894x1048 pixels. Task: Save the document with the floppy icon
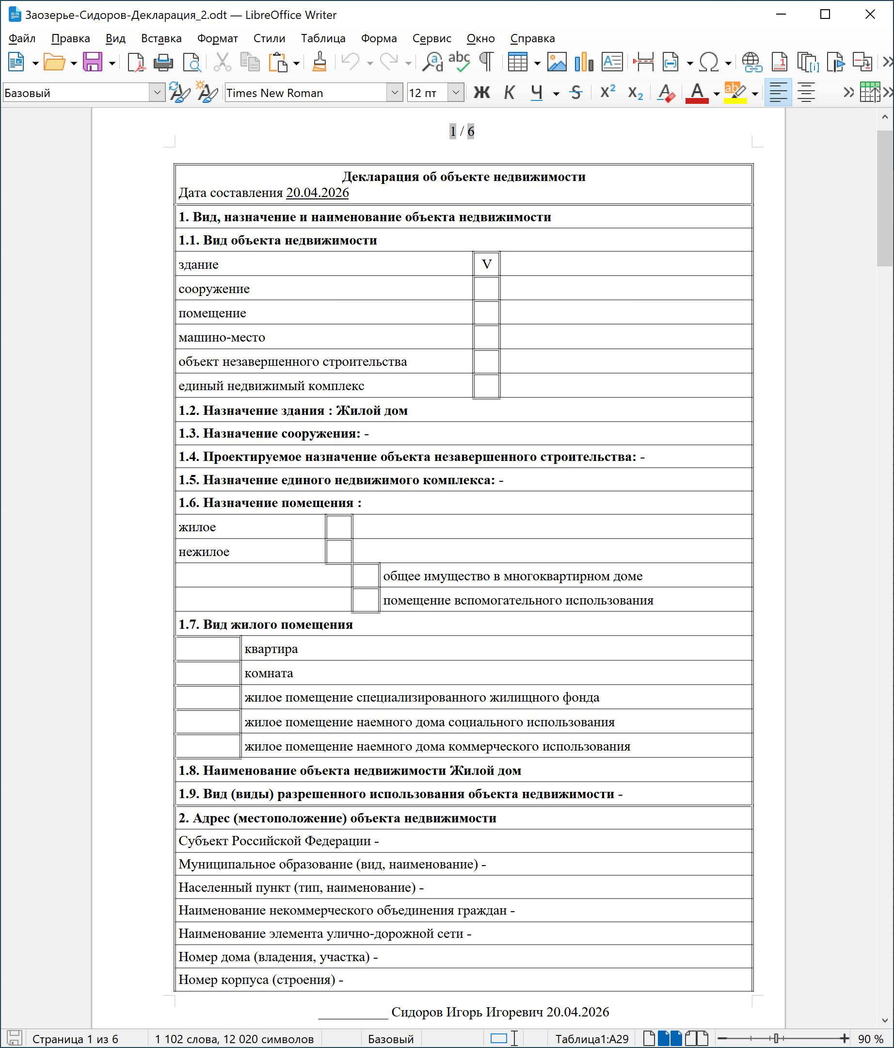point(93,62)
